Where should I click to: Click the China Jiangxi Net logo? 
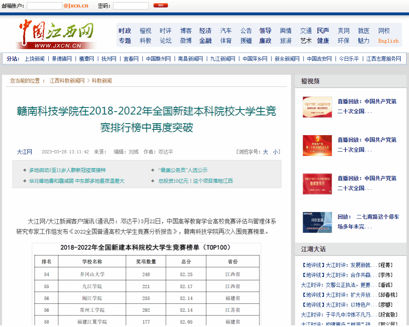click(56, 34)
